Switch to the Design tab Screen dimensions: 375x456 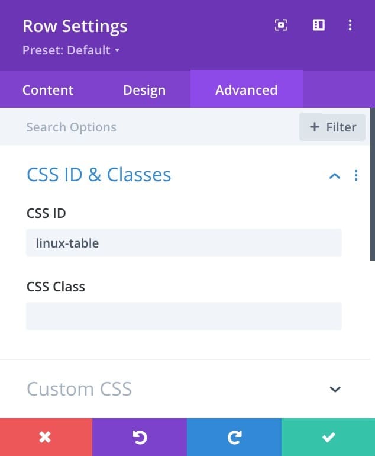[144, 90]
